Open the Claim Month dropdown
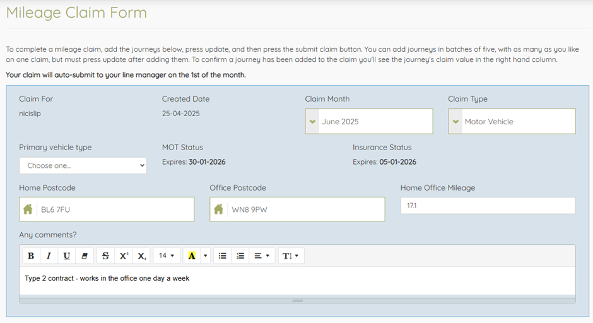593x323 pixels. click(369, 121)
